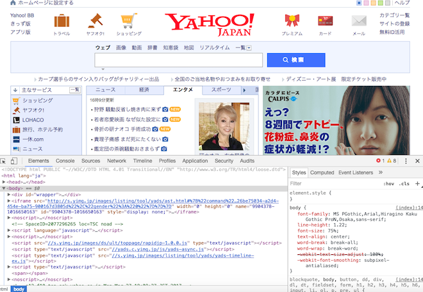Close the DevTools panel

pyautogui.click(x=417, y=161)
